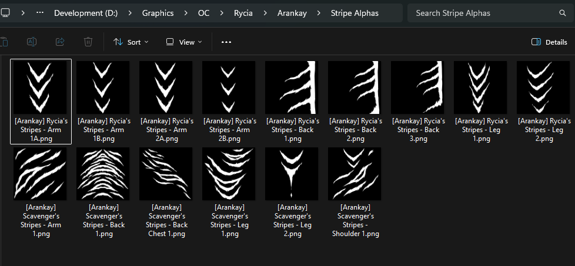
Task: Select Scavenger's Stripes Back 1 thumbnail
Action: (103, 174)
